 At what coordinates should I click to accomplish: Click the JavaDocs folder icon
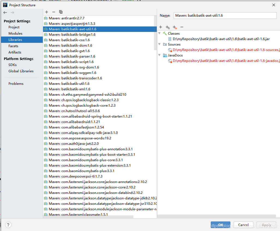(x=165, y=55)
